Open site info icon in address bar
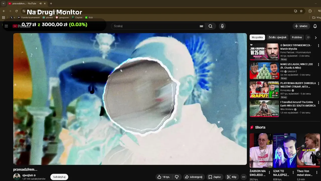The image size is (321, 181). pos(24,11)
